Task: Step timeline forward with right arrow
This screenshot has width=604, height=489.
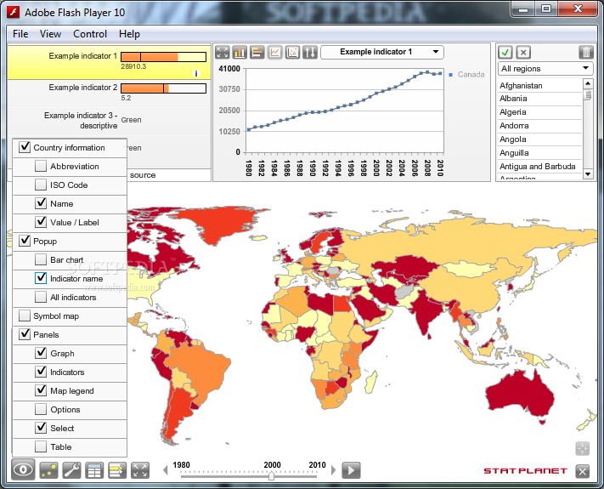Action: [x=334, y=470]
